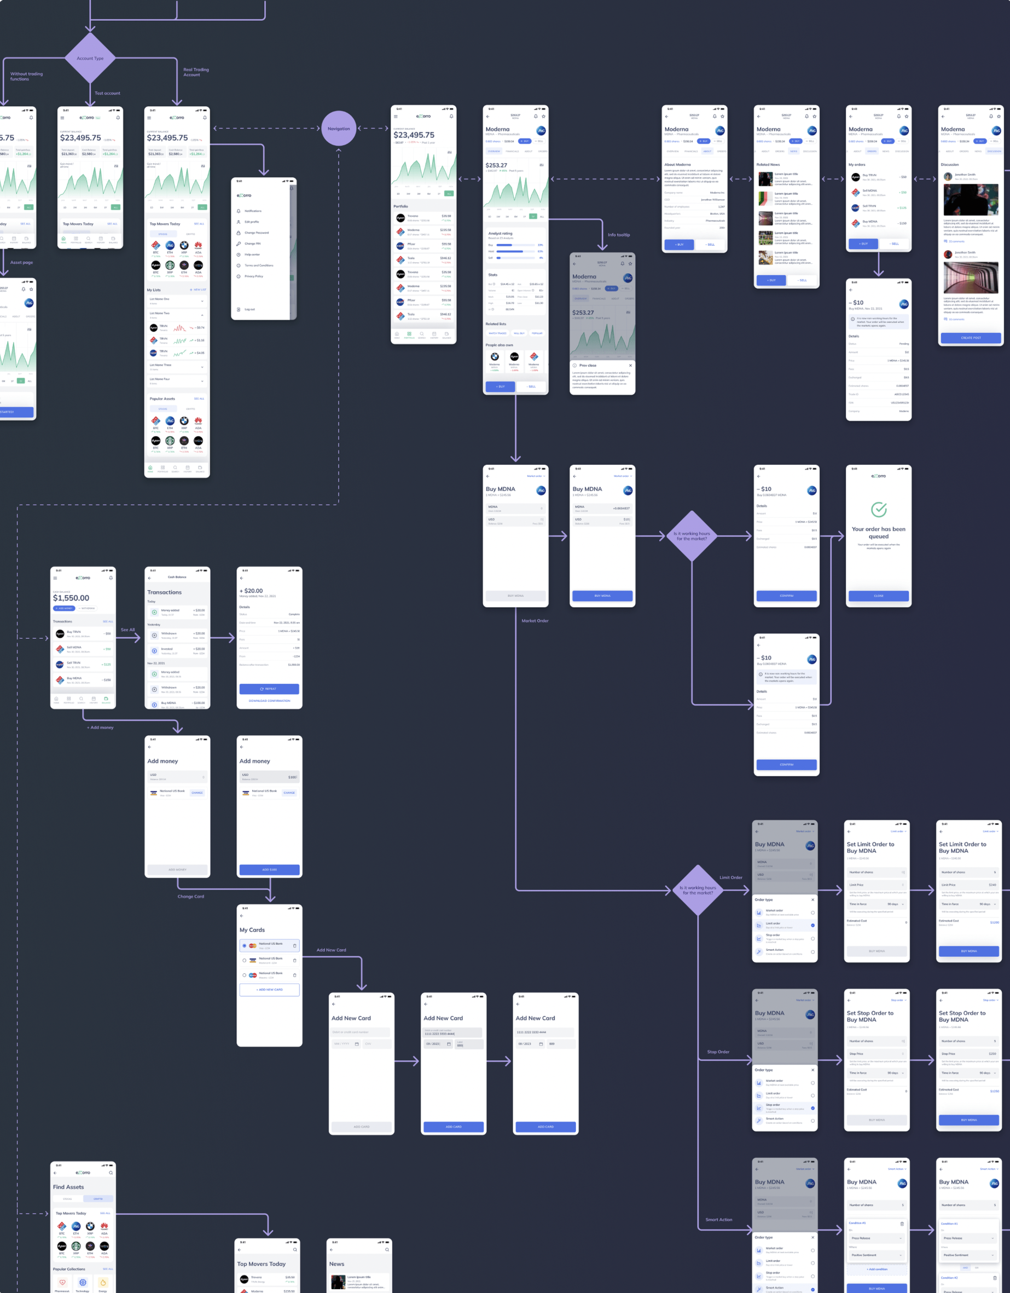Click the Change PIN key icon
1010x1293 pixels.
pos(239,243)
